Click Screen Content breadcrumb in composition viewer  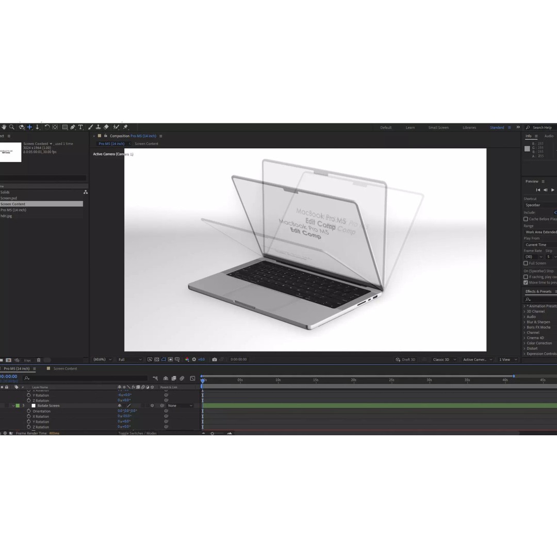point(146,144)
